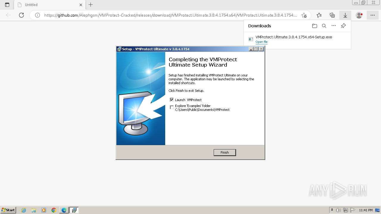
Task: Show hidden system tray icons
Action: point(332,210)
